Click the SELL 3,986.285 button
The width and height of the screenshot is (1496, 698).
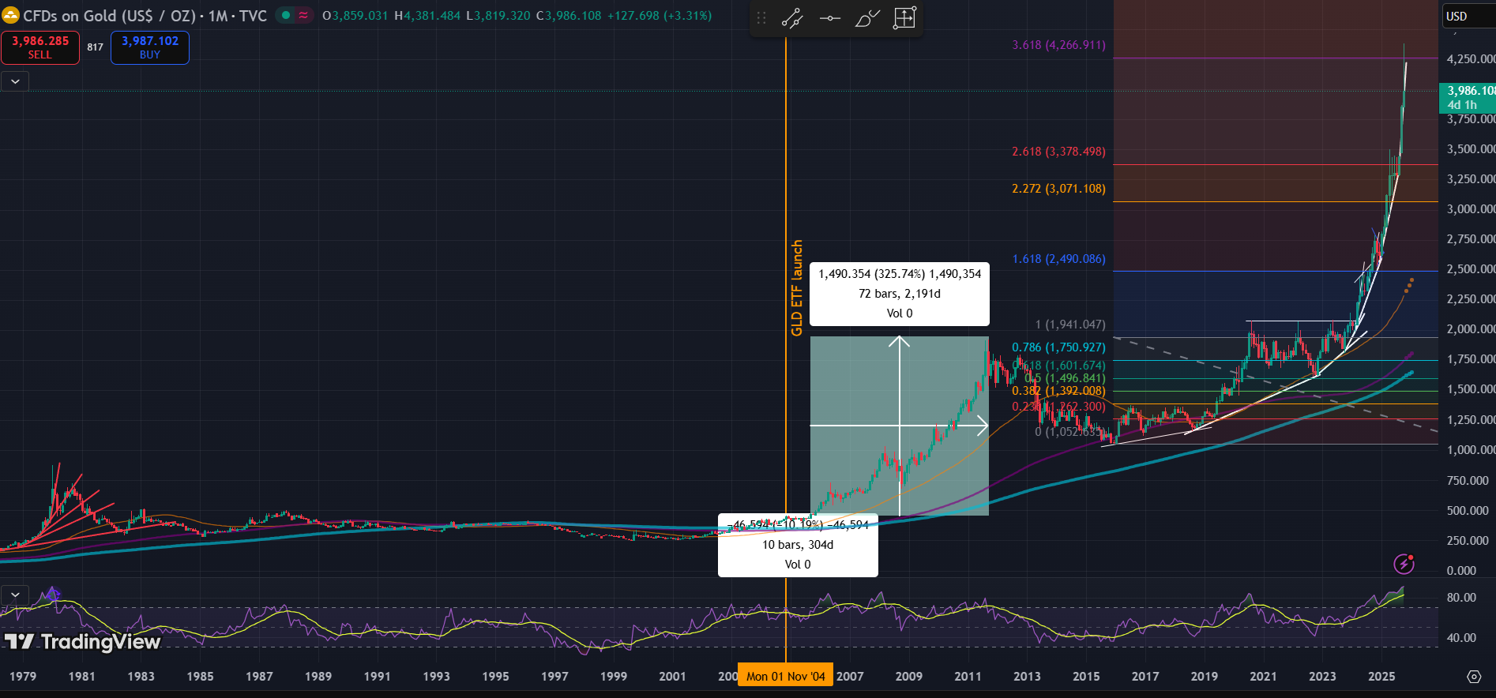40,47
